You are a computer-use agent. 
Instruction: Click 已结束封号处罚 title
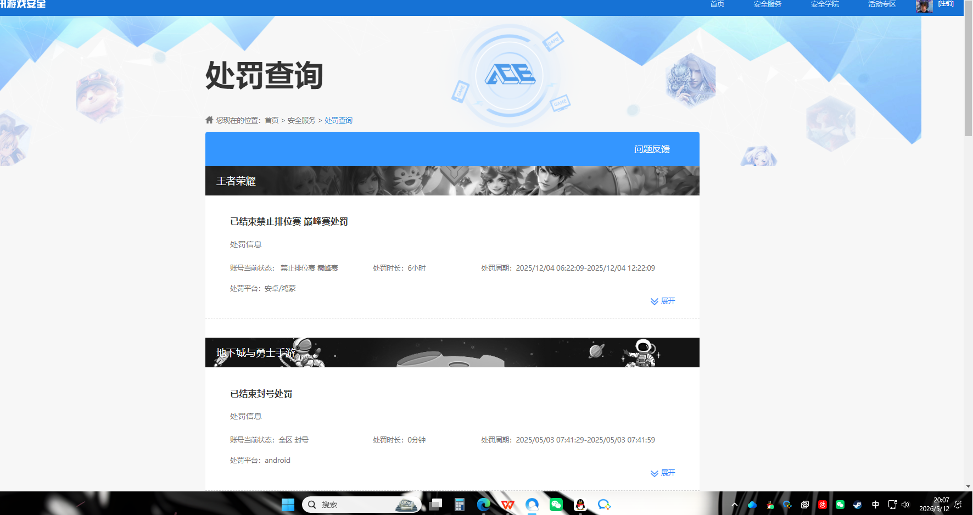261,394
